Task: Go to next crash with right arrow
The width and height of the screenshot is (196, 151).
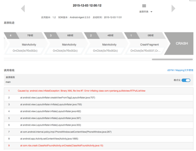Action: (173, 9)
